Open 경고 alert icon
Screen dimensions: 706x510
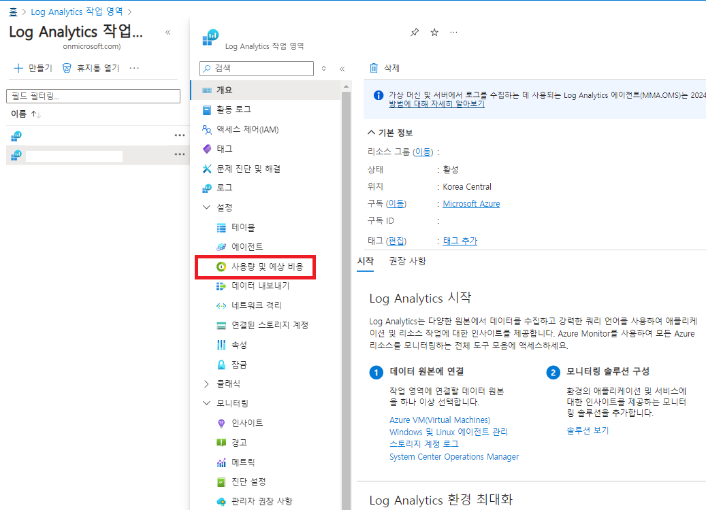pos(221,443)
